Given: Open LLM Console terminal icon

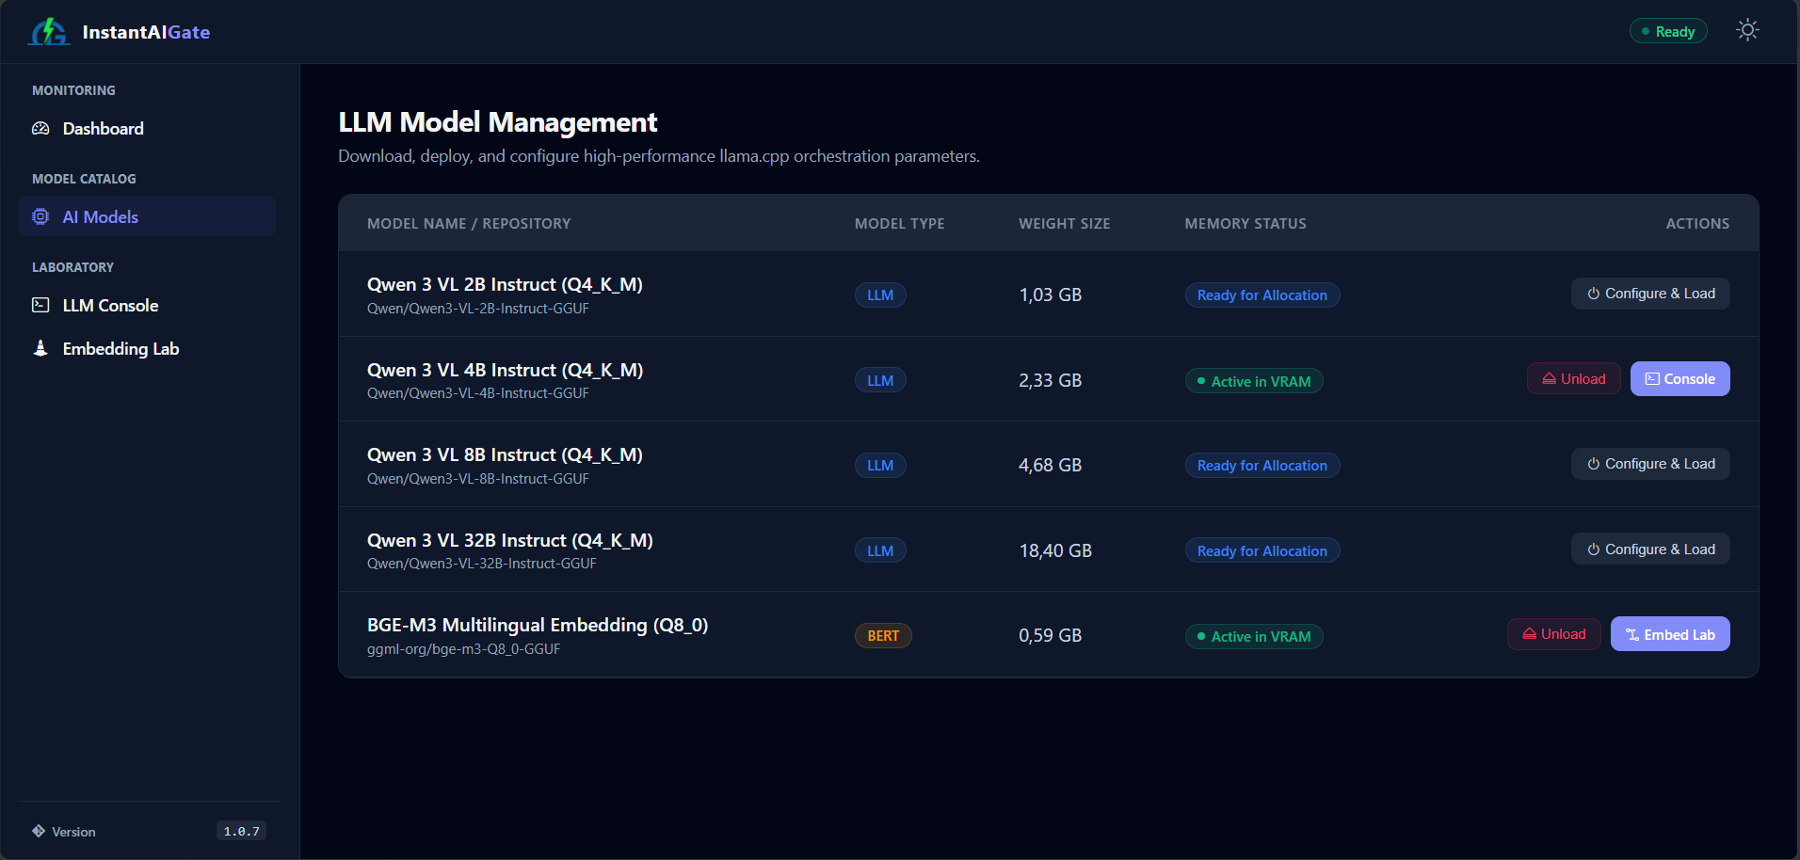Looking at the screenshot, I should point(40,305).
